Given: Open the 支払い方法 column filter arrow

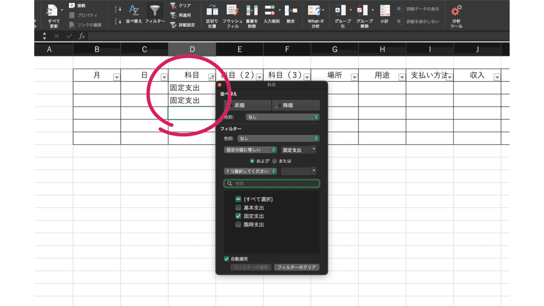Looking at the screenshot, I should (x=449, y=78).
